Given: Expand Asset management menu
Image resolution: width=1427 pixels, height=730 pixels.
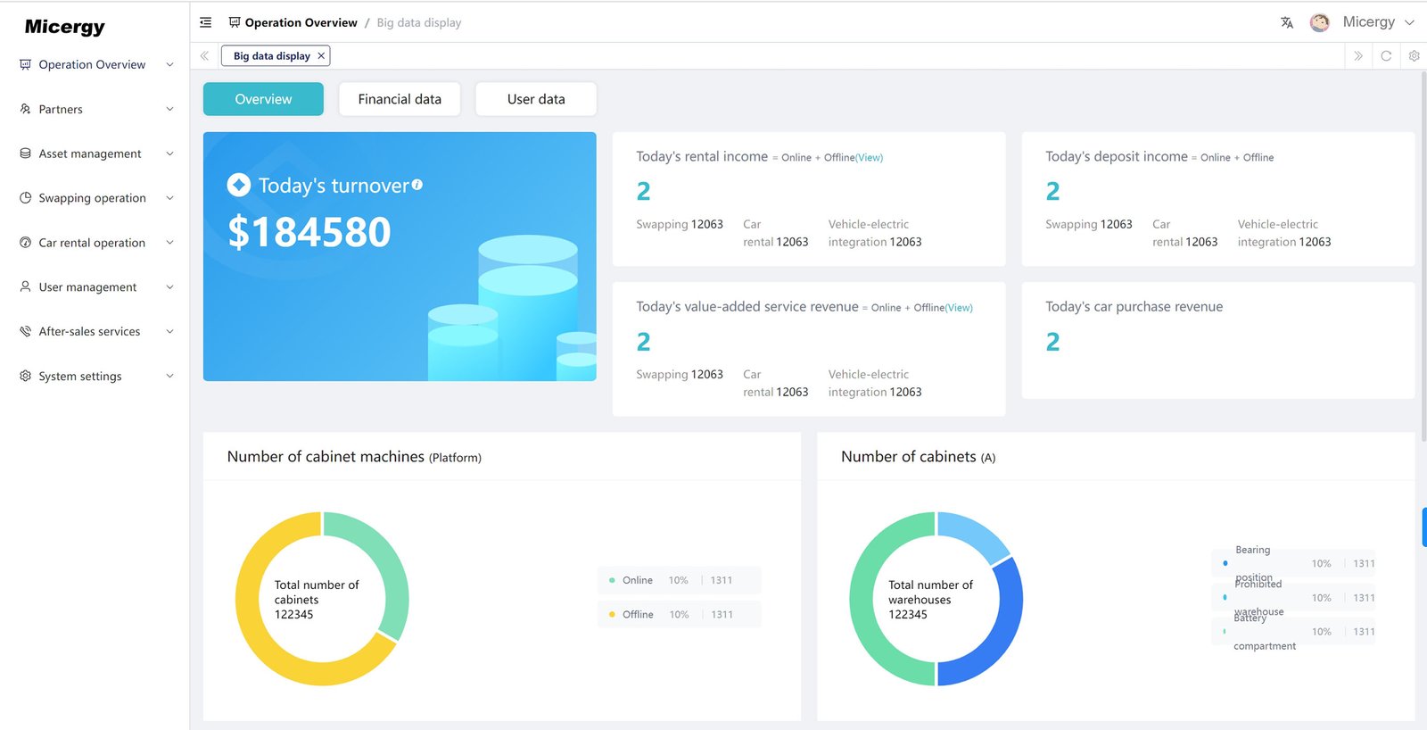Looking at the screenshot, I should (x=95, y=153).
